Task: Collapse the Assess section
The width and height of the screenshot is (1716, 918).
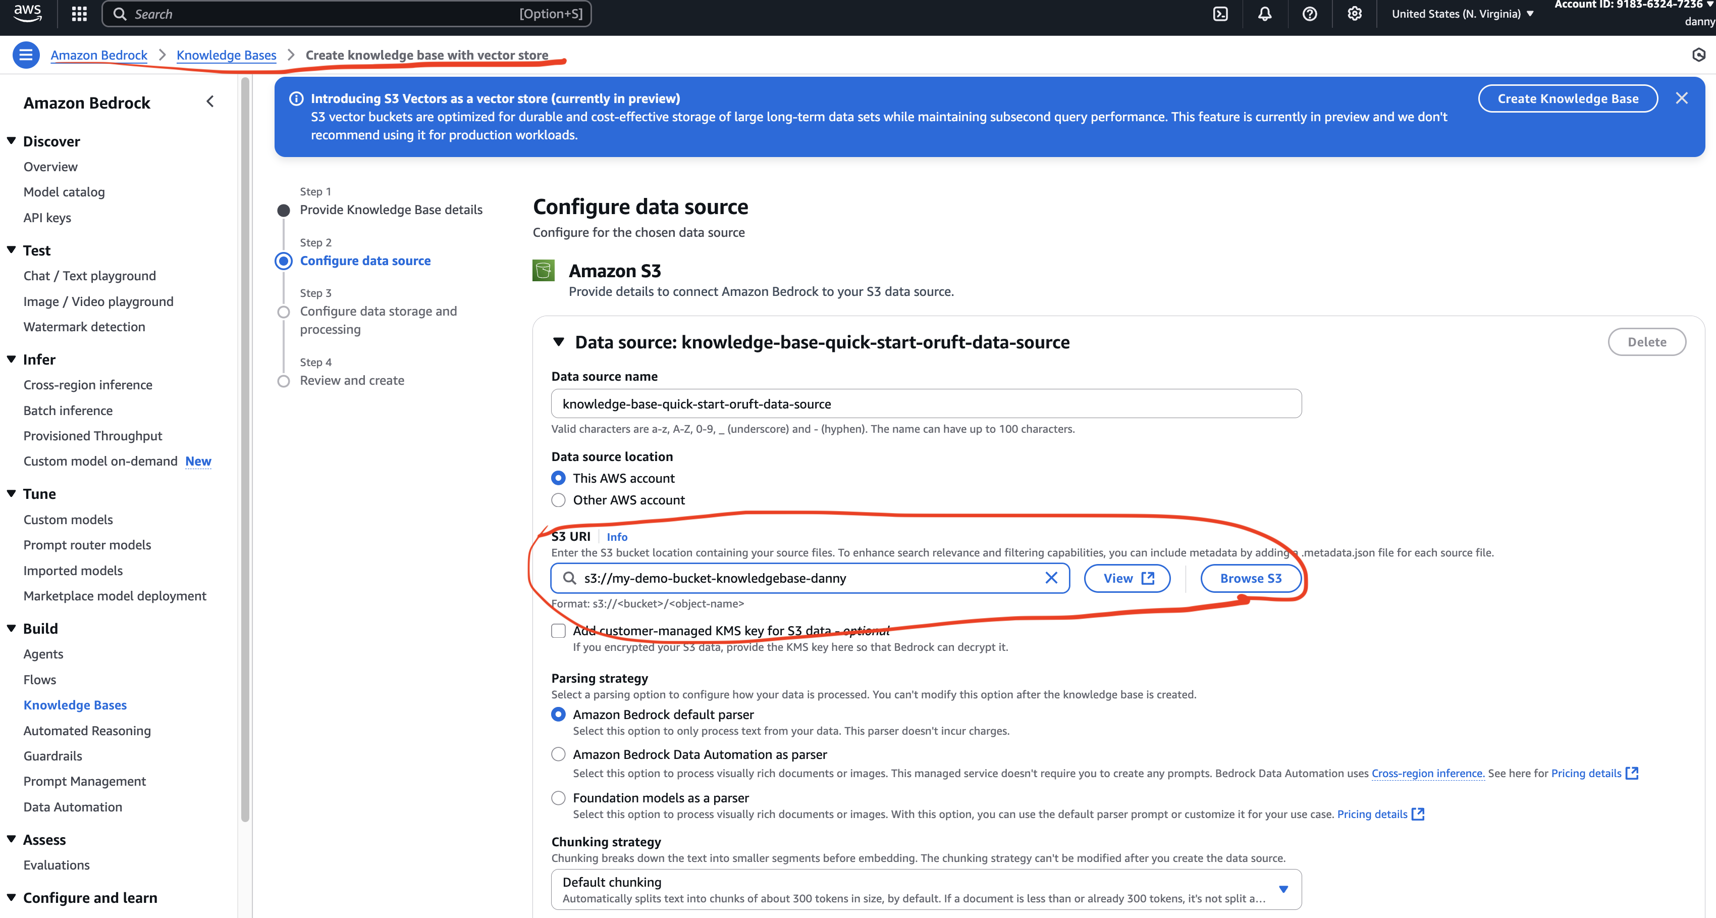Action: pyautogui.click(x=11, y=839)
